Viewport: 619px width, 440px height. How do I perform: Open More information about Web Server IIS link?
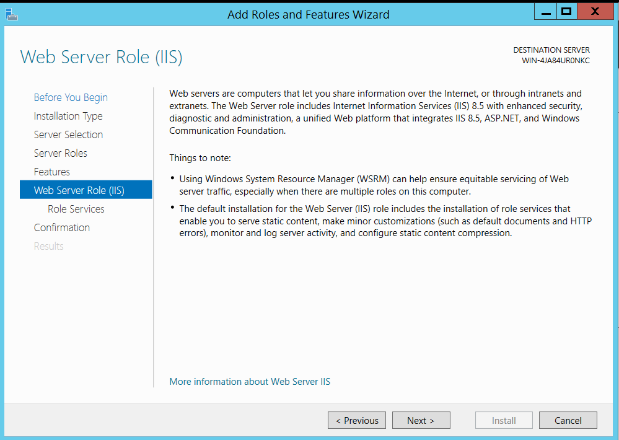point(250,382)
